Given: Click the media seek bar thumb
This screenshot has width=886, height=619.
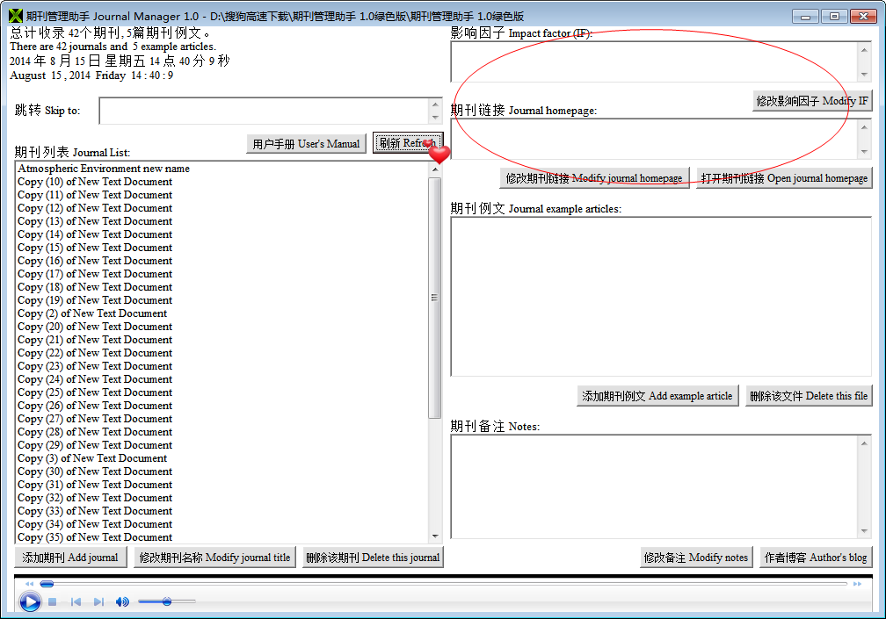Looking at the screenshot, I should pyautogui.click(x=47, y=584).
